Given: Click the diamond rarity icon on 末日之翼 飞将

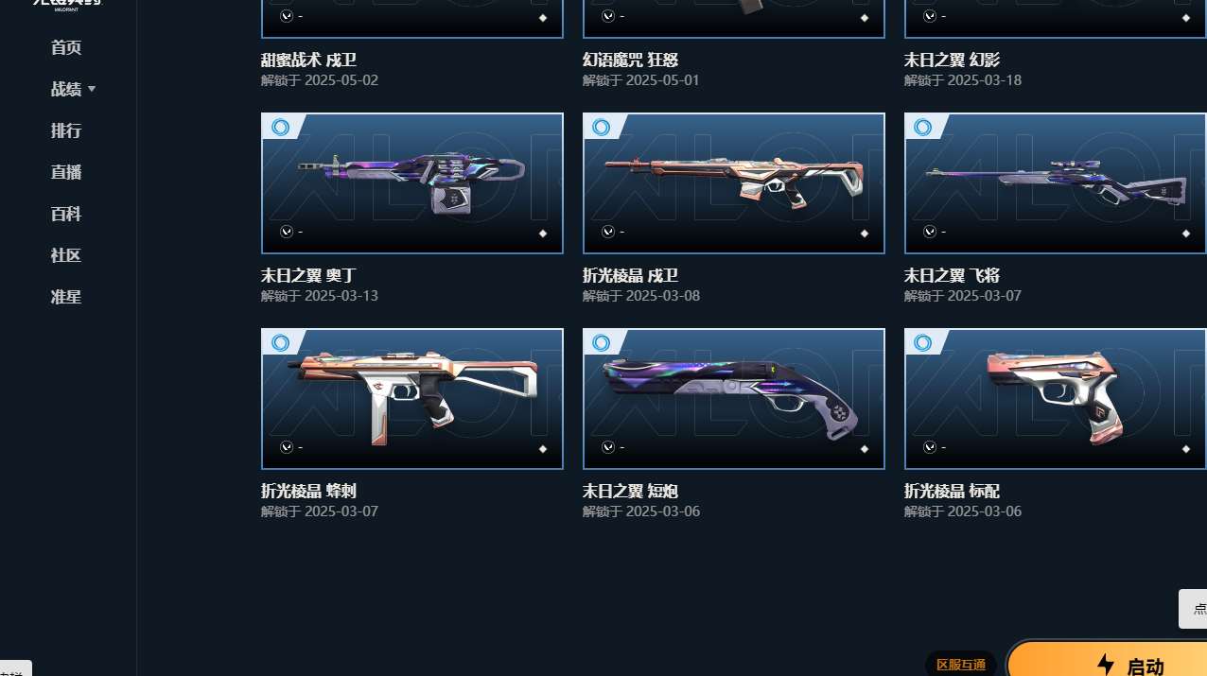Looking at the screenshot, I should [1186, 233].
